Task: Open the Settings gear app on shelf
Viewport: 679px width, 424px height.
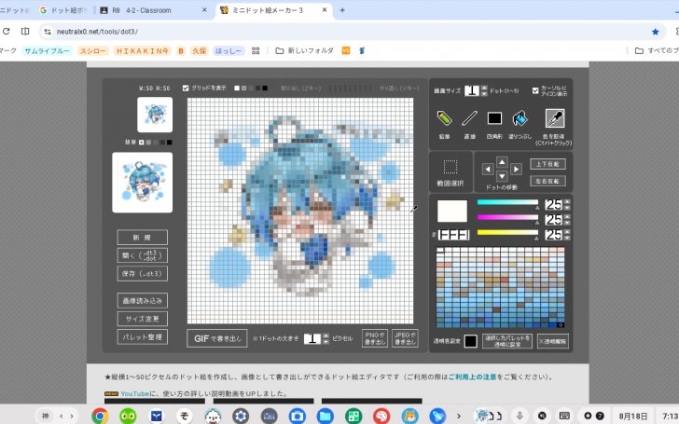Action: (241, 417)
